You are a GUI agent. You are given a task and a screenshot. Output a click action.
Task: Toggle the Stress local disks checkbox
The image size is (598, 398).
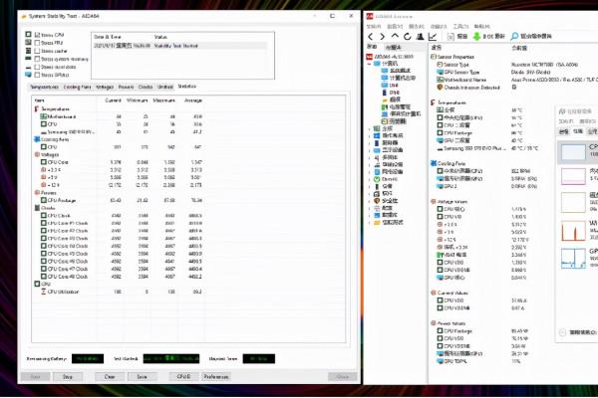(x=38, y=67)
